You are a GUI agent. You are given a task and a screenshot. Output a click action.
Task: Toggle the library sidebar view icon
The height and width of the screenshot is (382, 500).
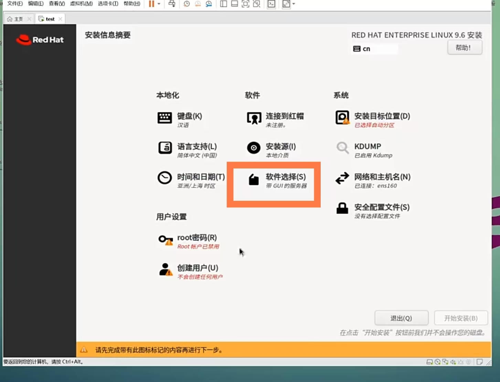click(223, 4)
